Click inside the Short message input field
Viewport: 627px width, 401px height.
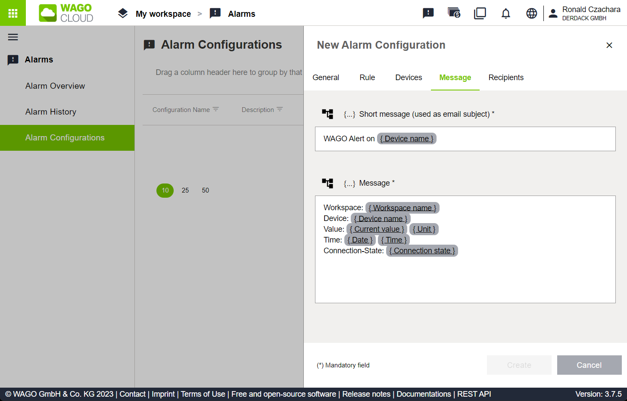[465, 139]
